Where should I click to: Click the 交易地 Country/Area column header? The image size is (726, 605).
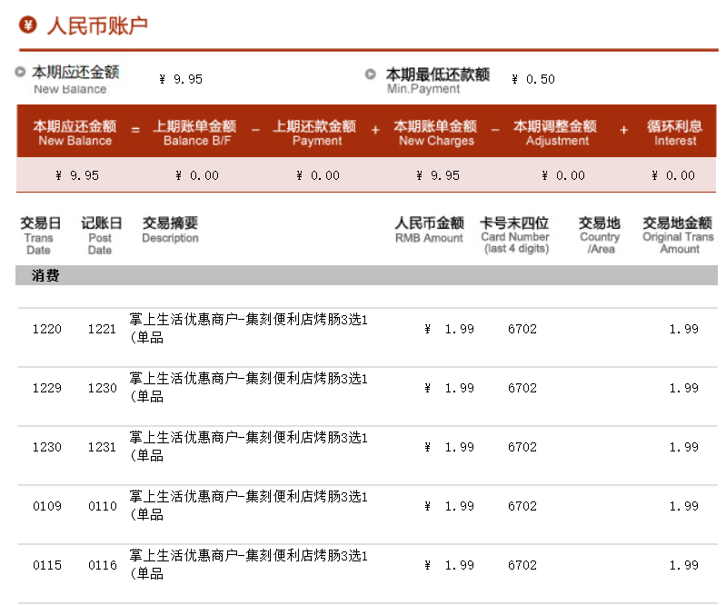[x=600, y=235]
